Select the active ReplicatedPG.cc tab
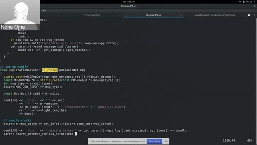The height and width of the screenshot is (145, 257). pos(153,15)
